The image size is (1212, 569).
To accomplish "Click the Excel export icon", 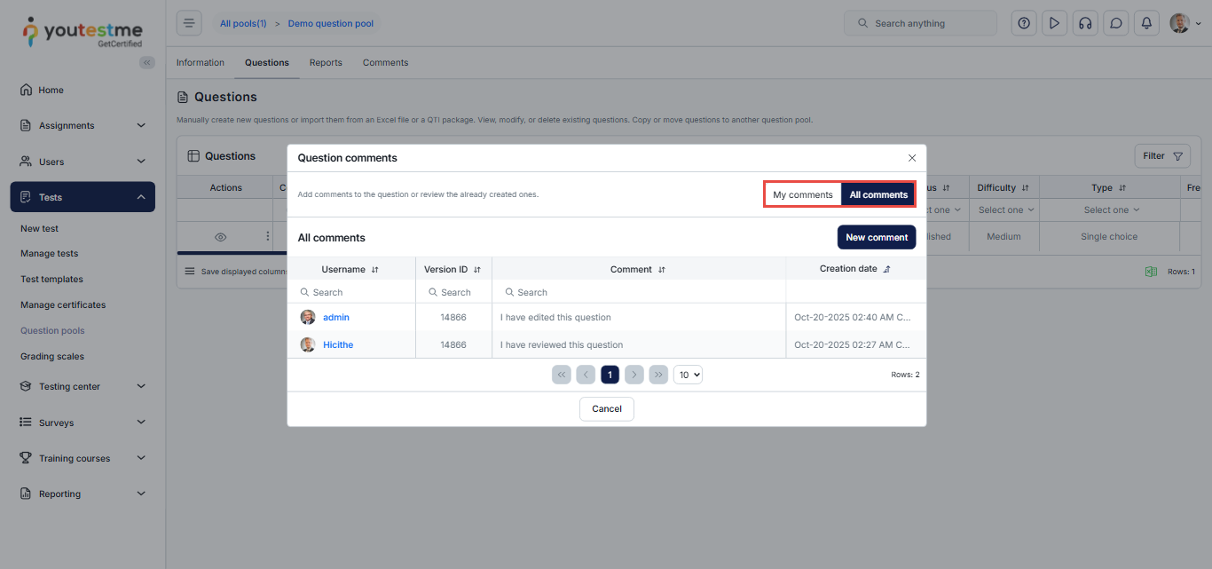I will tap(1151, 272).
